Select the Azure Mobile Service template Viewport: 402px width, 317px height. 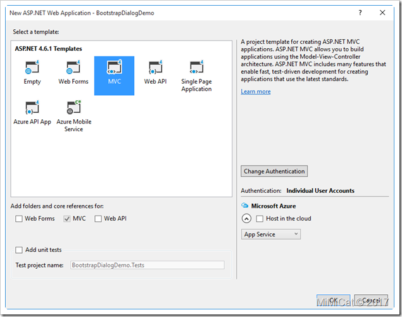74,116
